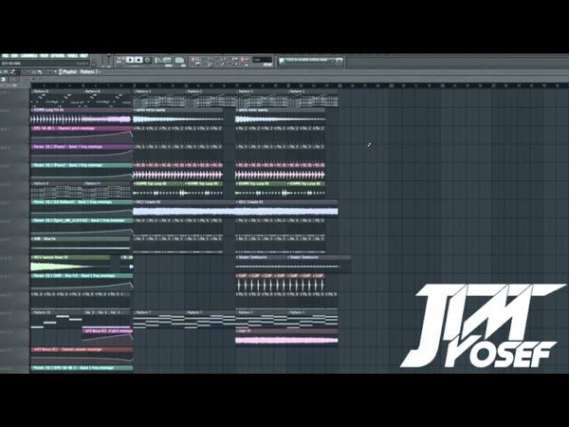Open the HELP menu

coord(83,56)
